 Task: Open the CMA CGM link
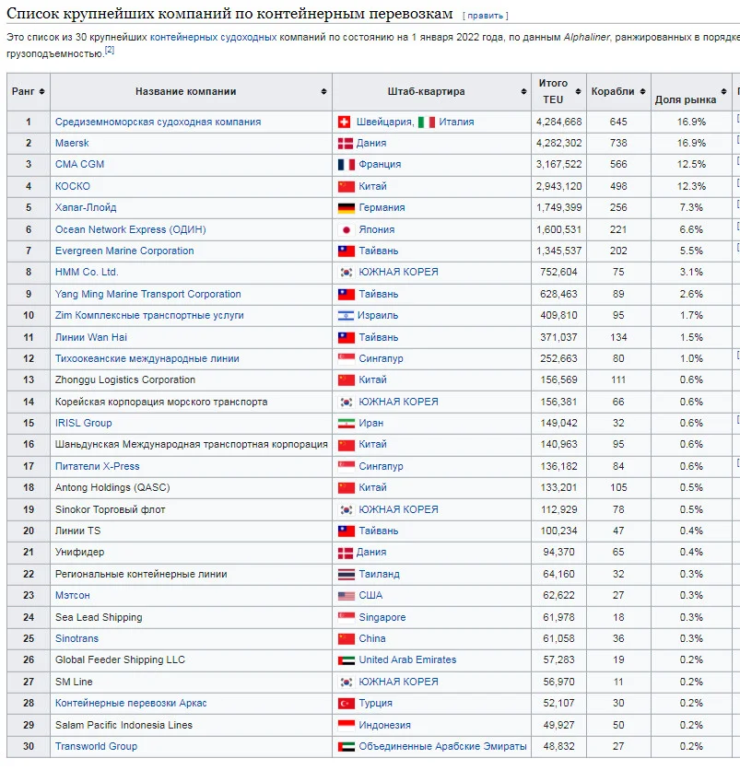(x=79, y=165)
